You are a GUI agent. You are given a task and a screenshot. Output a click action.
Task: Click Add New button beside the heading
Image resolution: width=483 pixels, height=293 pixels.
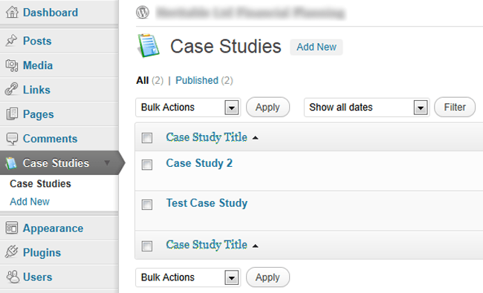click(317, 47)
